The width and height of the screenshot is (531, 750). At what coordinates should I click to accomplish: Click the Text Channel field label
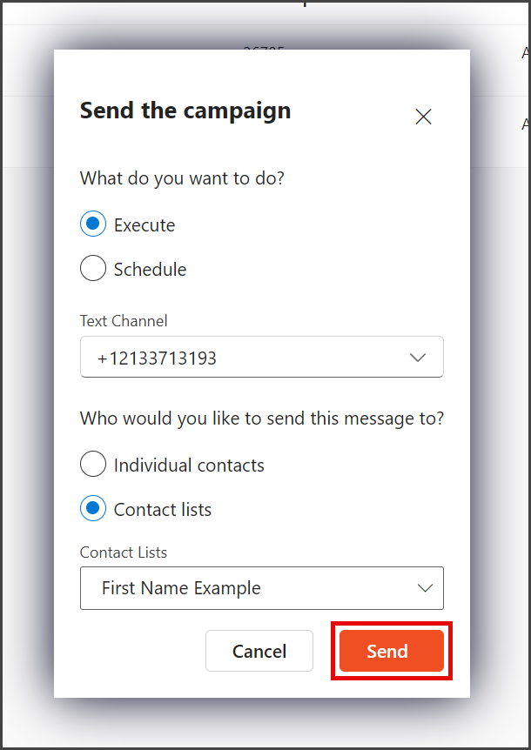pos(124,320)
